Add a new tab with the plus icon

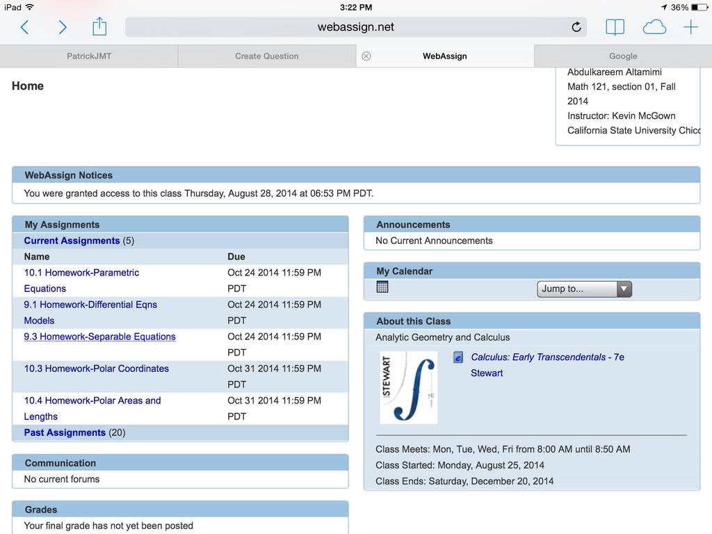tap(690, 27)
